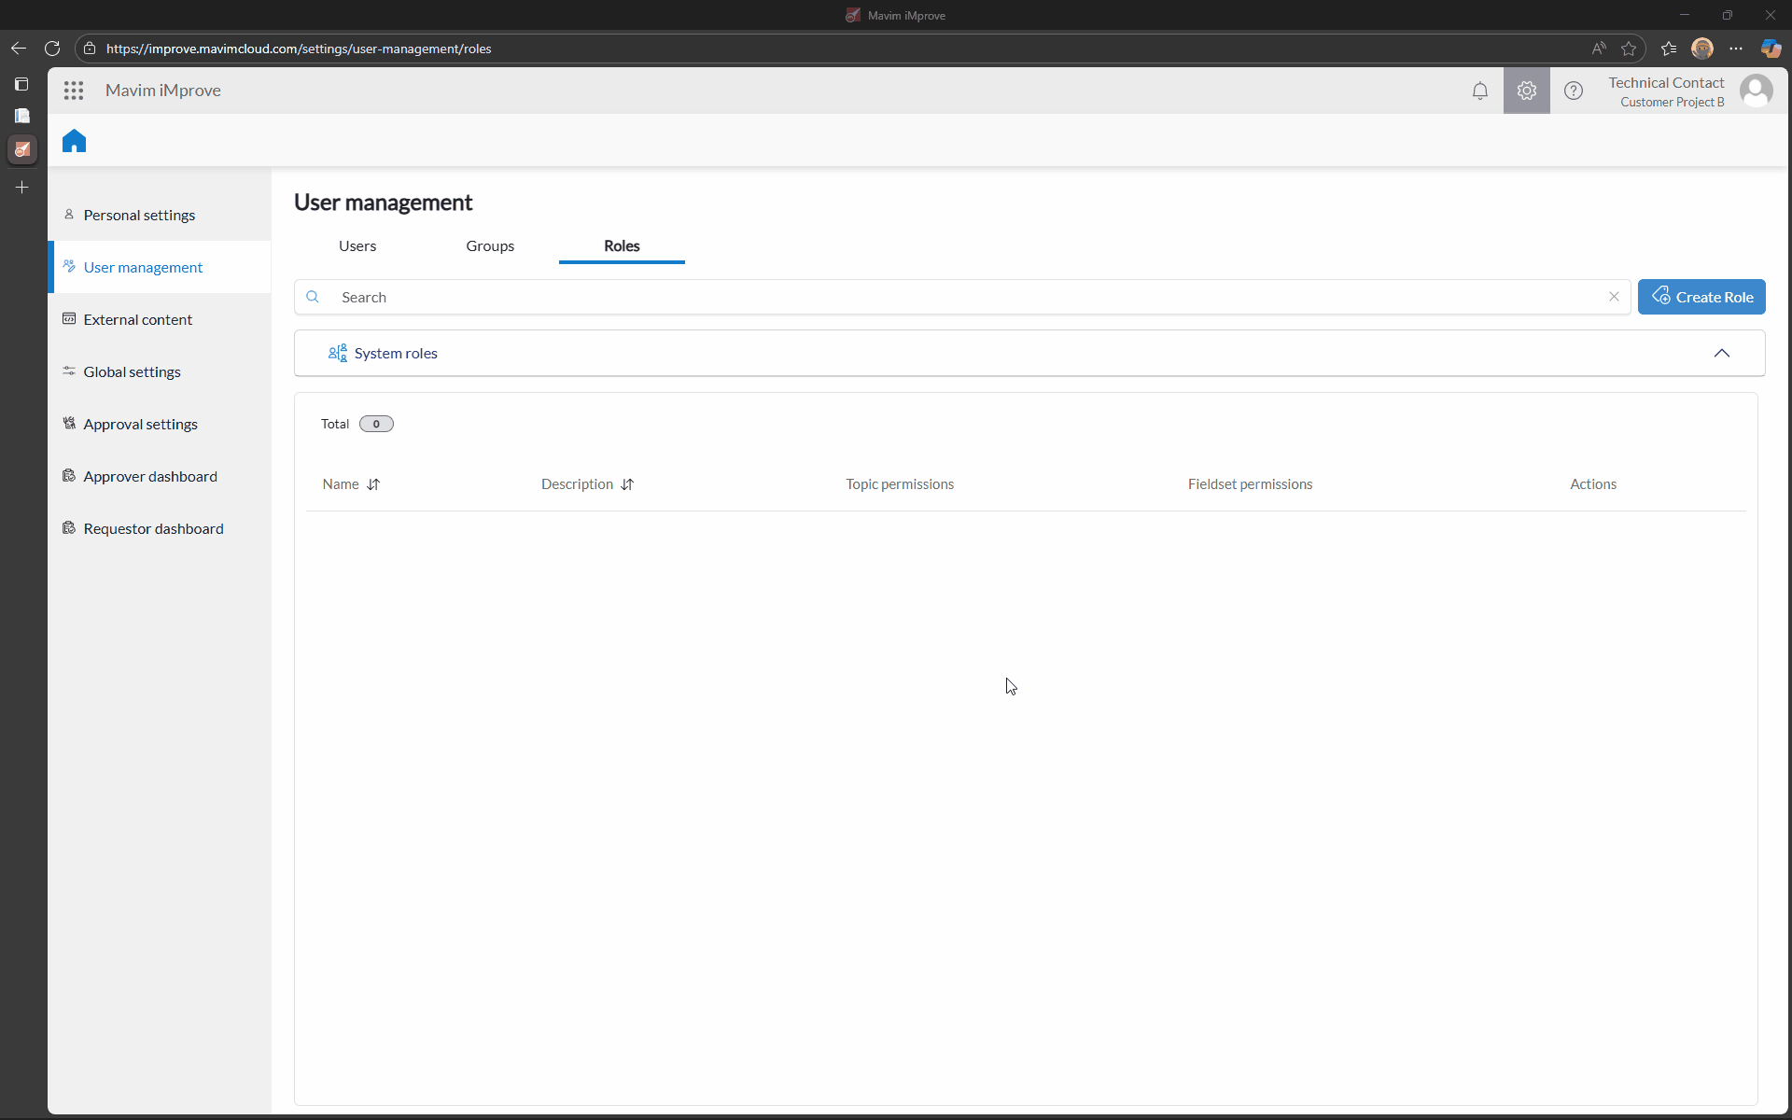The width and height of the screenshot is (1792, 1120).
Task: Click the settings gear icon
Action: pyautogui.click(x=1526, y=91)
